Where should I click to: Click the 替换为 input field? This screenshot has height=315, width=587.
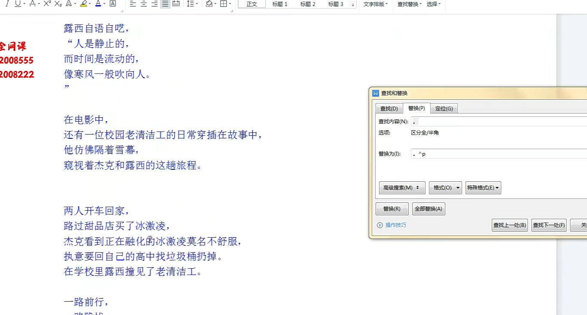point(499,154)
